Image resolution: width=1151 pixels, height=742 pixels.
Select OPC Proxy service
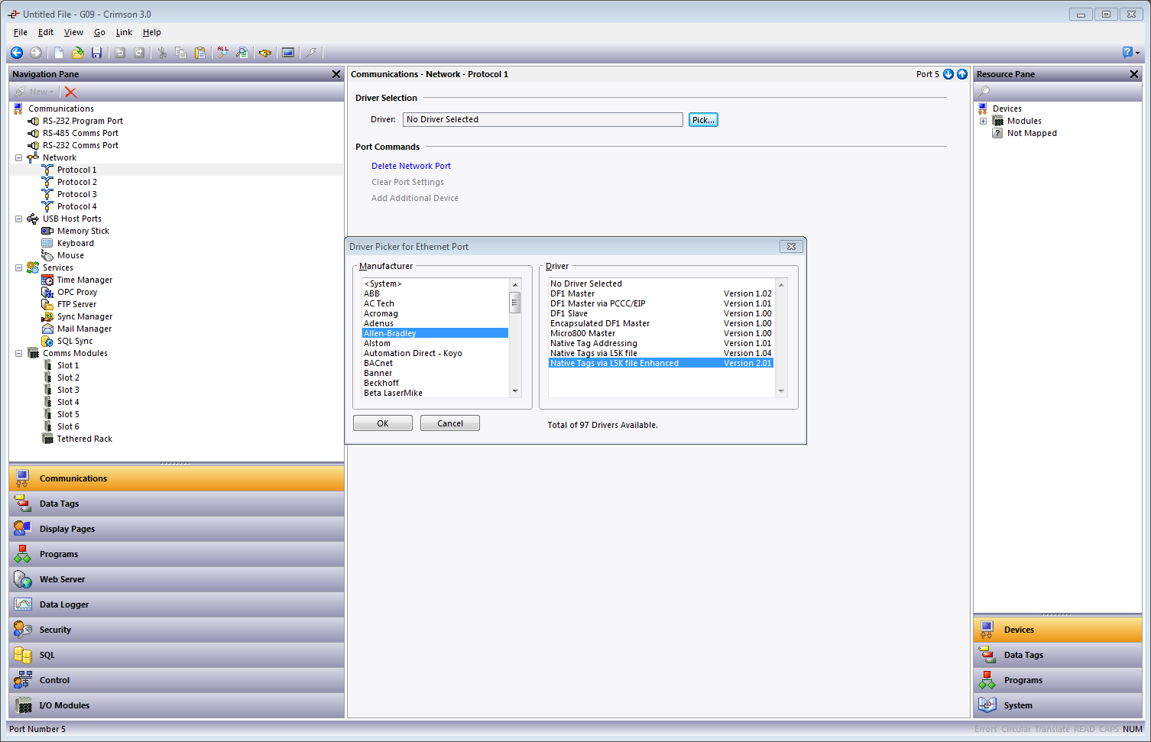tap(77, 292)
